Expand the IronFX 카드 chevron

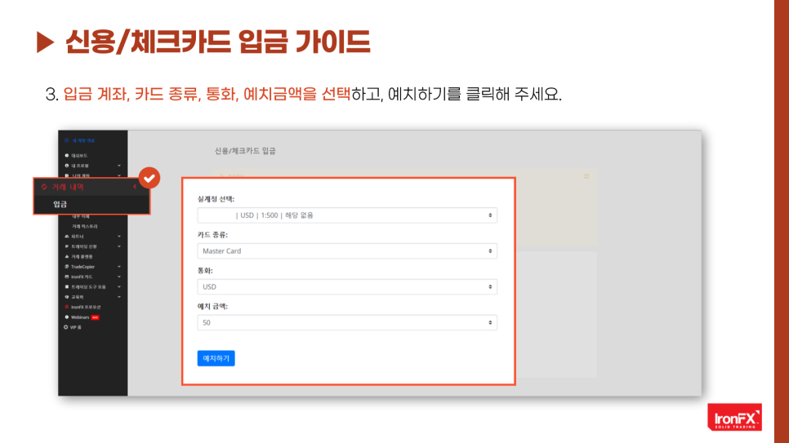point(119,277)
